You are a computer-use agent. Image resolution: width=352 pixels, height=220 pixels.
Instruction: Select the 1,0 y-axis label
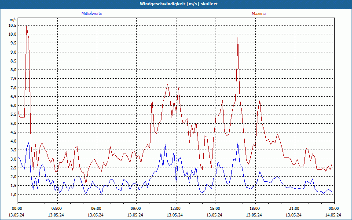click(x=14, y=194)
